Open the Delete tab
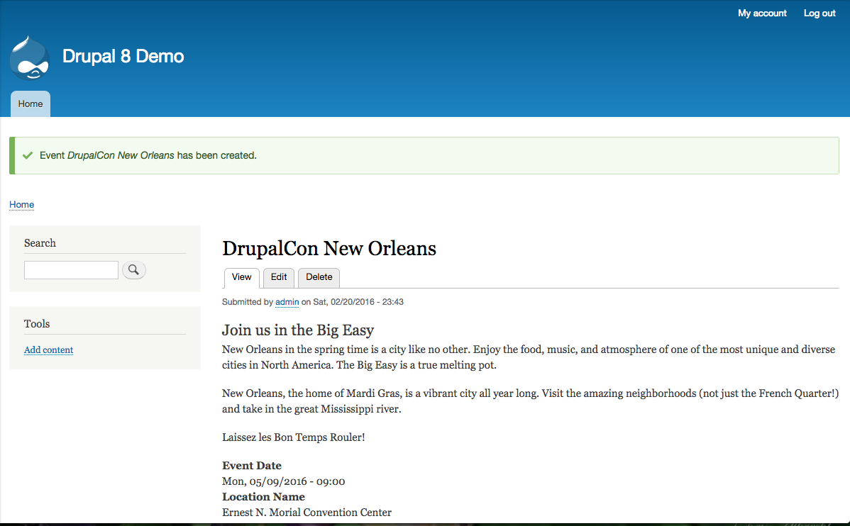The image size is (850, 526). coord(319,277)
